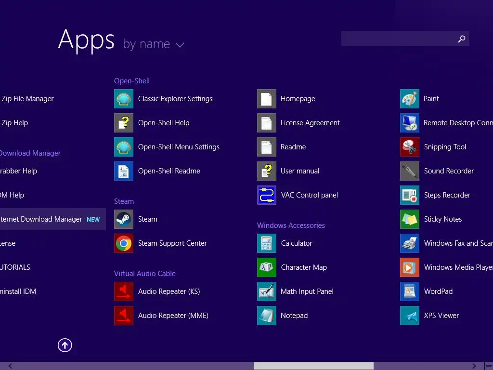Open the Homepage file icon
This screenshot has width=493, height=370.
267,99
